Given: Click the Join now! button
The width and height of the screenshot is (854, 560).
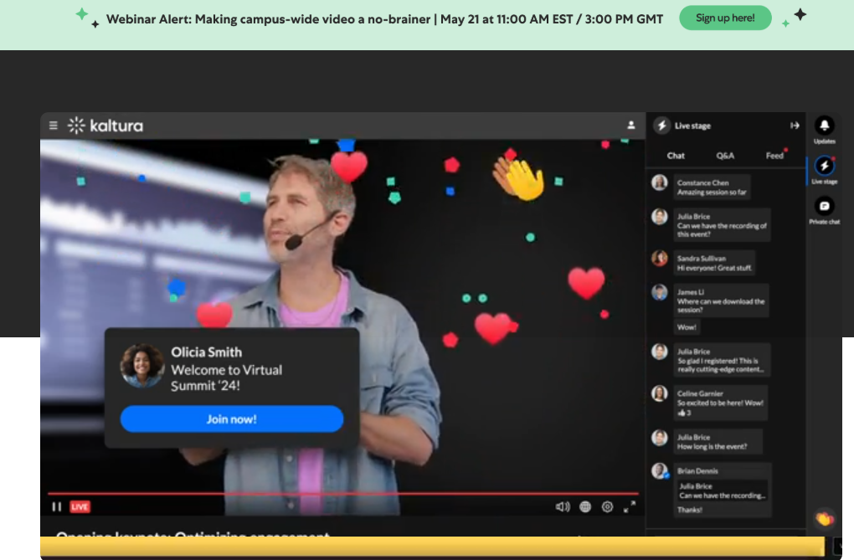Looking at the screenshot, I should (231, 419).
